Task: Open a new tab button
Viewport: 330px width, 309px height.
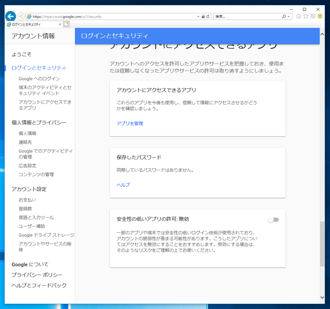Action: coord(67,24)
